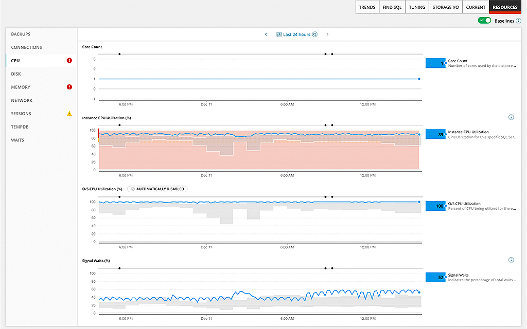Toggle the Baselines switch off
The image size is (527, 329).
tap(484, 21)
